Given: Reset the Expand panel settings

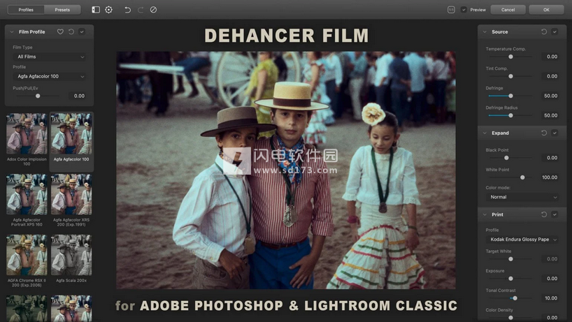Looking at the screenshot, I should coord(544,133).
